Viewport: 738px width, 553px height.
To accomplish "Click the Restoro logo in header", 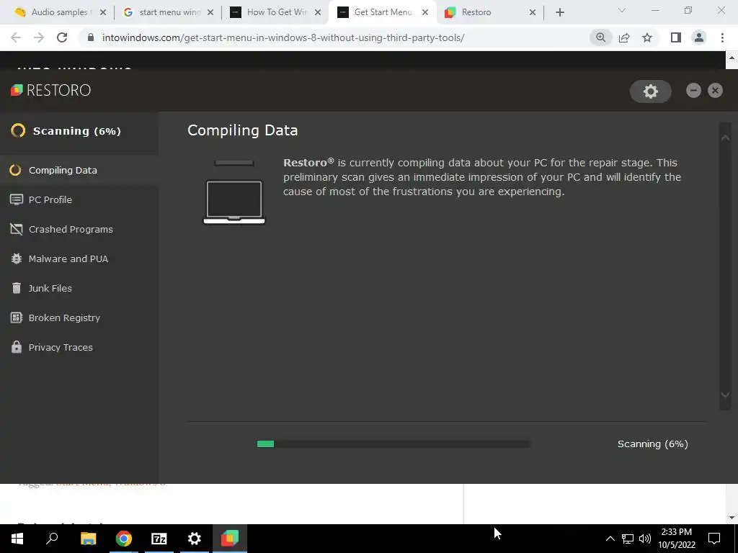I will (51, 90).
